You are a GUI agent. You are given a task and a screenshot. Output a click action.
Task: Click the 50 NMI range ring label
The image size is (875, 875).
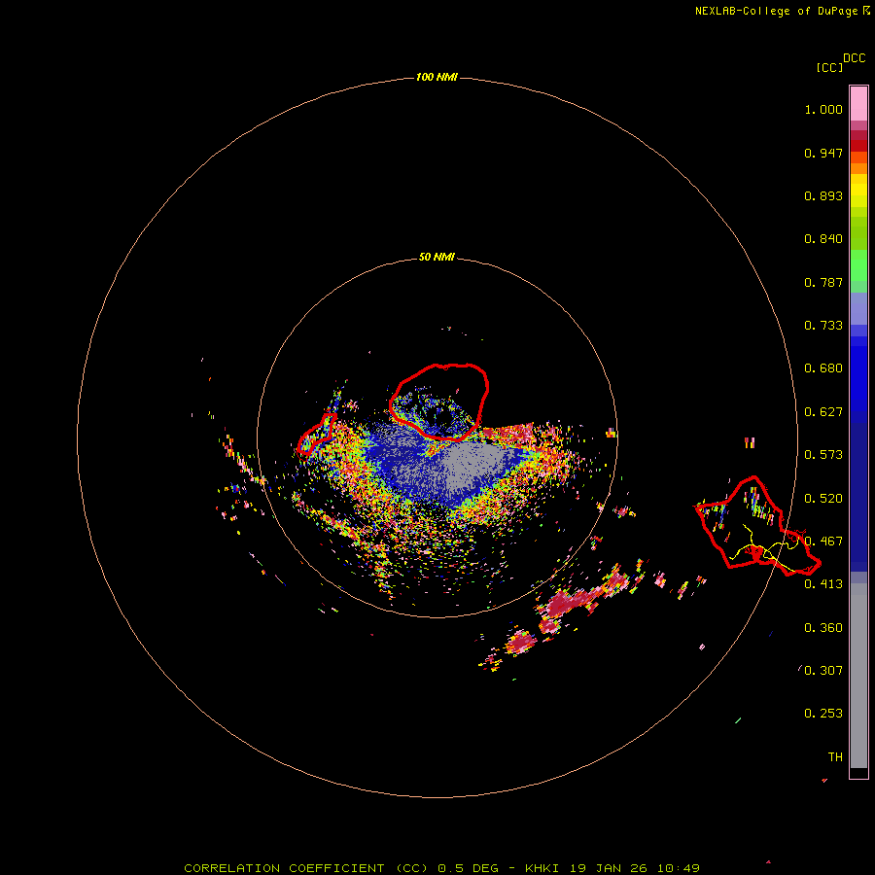437,257
